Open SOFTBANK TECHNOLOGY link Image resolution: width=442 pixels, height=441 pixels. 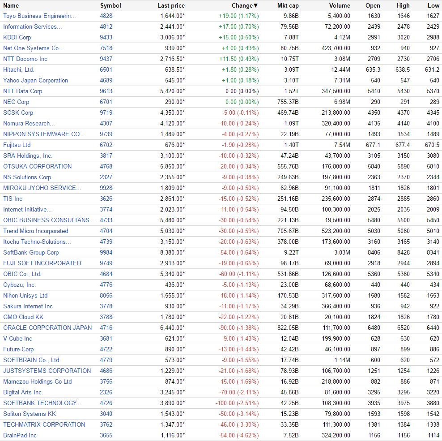pyautogui.click(x=42, y=403)
